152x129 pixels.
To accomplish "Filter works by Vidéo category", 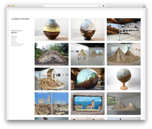I will pyautogui.click(x=13, y=38).
